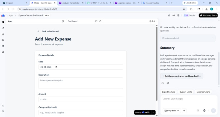Open the Deep Build mode dropdown
Viewport: 220px width, 117px height.
[172, 110]
